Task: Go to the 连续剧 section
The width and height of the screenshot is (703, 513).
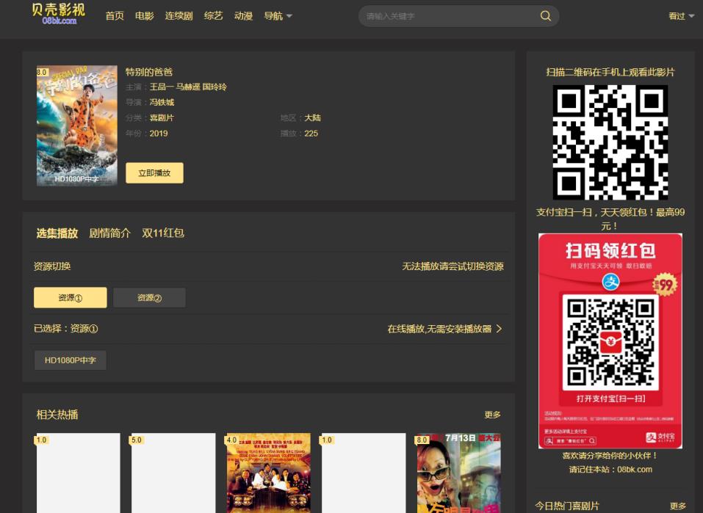Action: 179,16
